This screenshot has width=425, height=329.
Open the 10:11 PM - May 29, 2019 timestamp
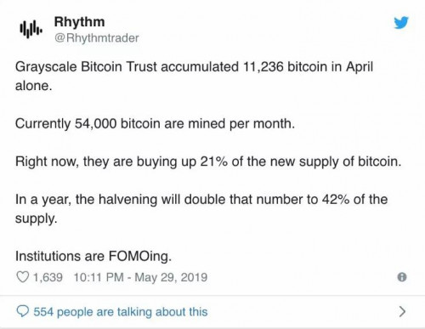[x=140, y=277]
